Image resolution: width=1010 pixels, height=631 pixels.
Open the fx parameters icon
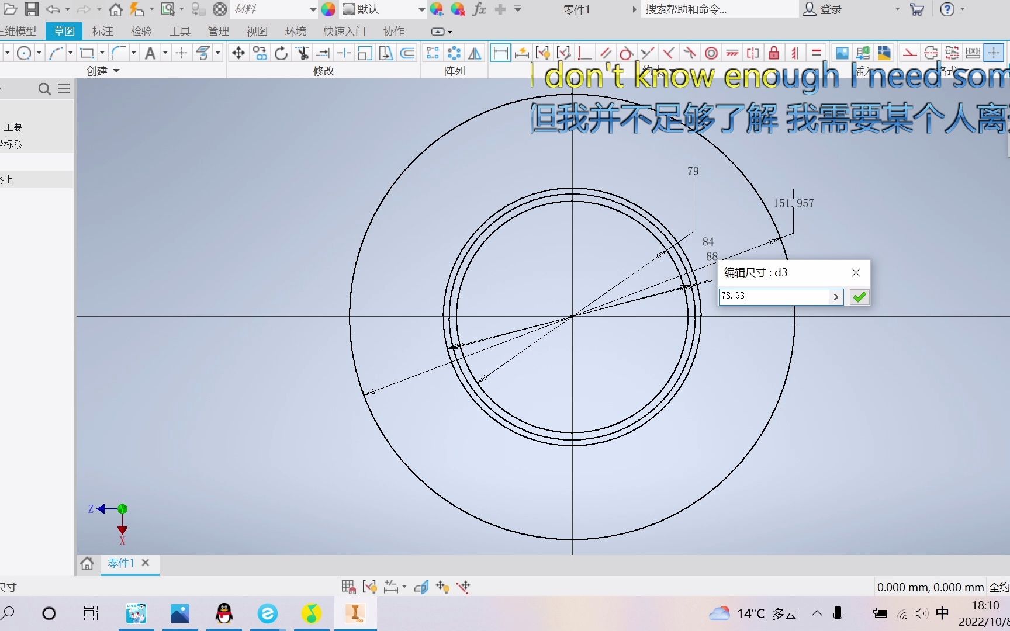(x=479, y=9)
